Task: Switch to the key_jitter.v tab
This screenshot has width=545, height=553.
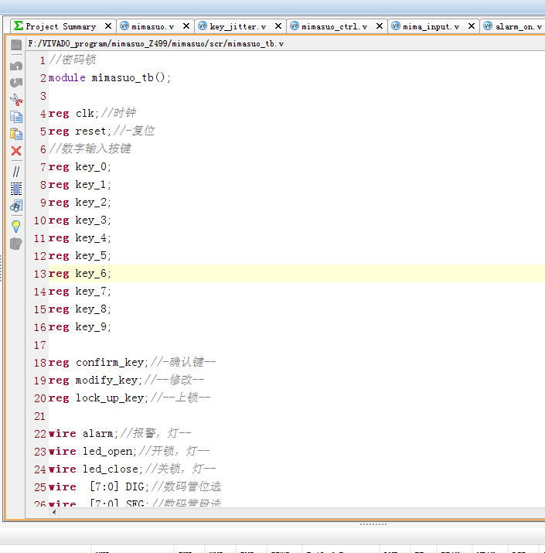Action: tap(237, 26)
